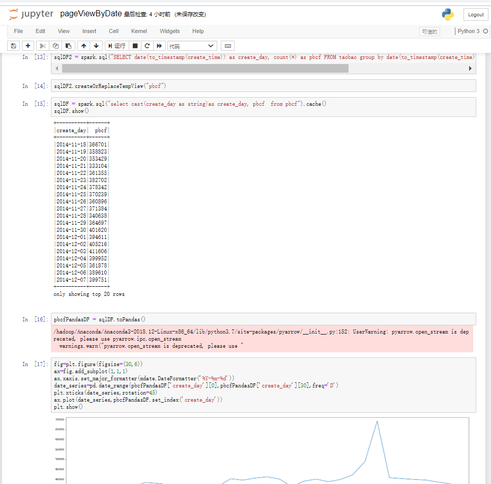Open the cell type dropdown 代码
Viewport: 491px width, 484px height.
[x=191, y=46]
